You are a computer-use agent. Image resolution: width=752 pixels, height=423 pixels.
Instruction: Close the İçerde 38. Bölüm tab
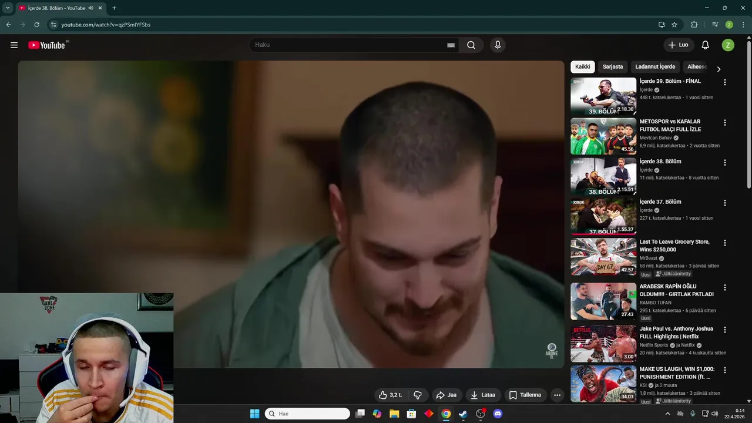100,8
